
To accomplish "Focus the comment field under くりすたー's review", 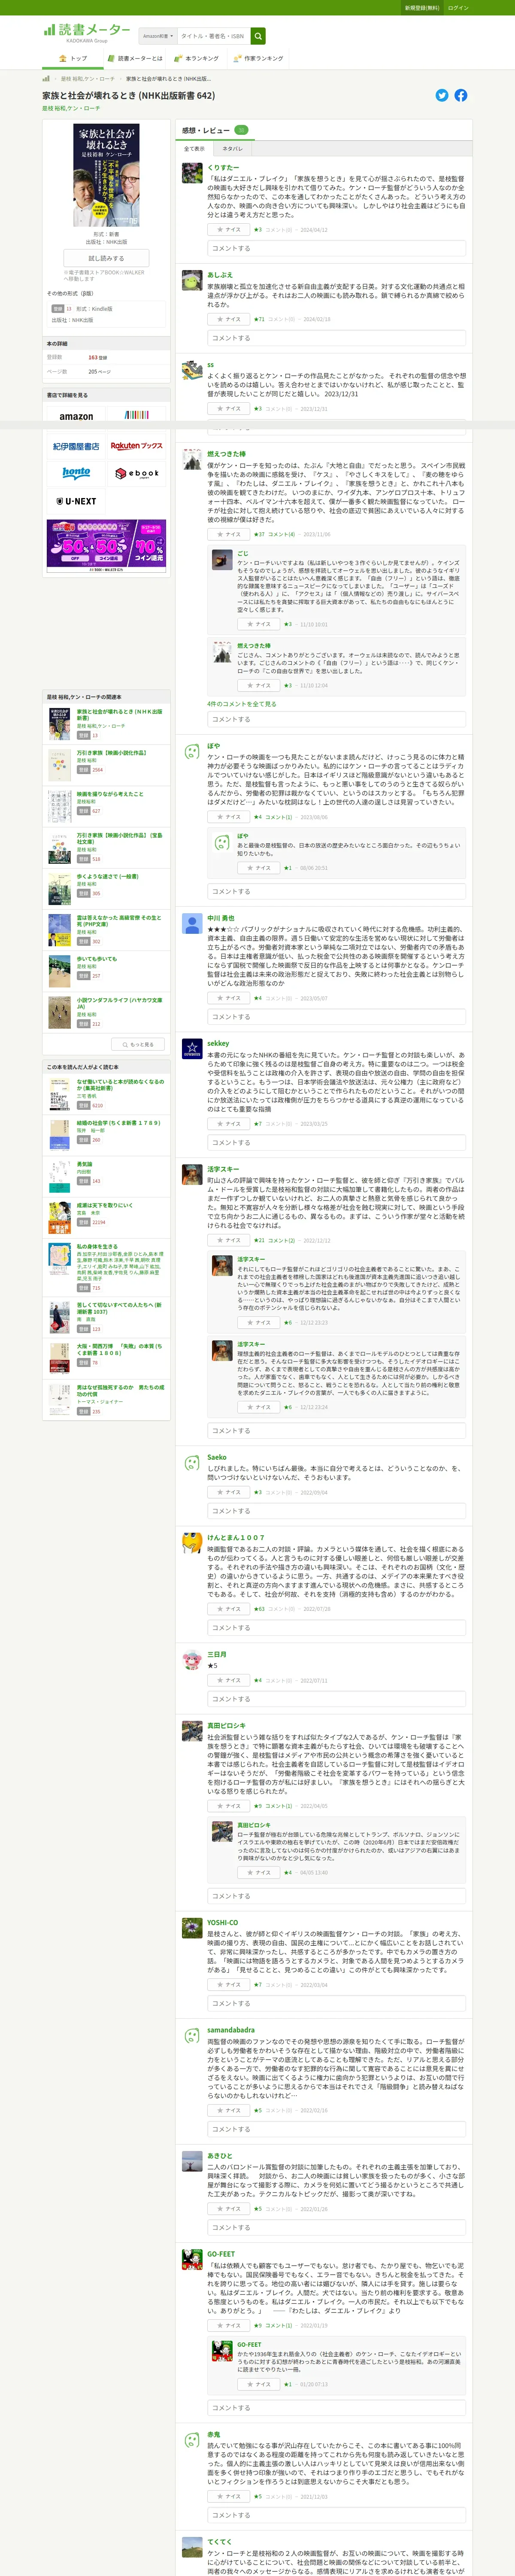I will click(336, 248).
